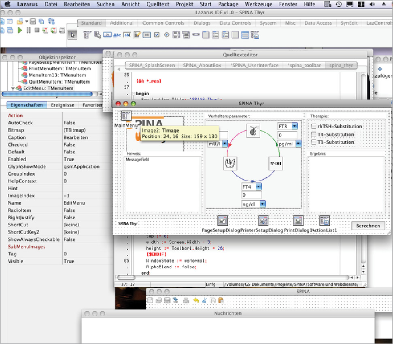Screen dimensions: 393x344
Task: Select the TButton component in the palette
Action: (x=107, y=35)
